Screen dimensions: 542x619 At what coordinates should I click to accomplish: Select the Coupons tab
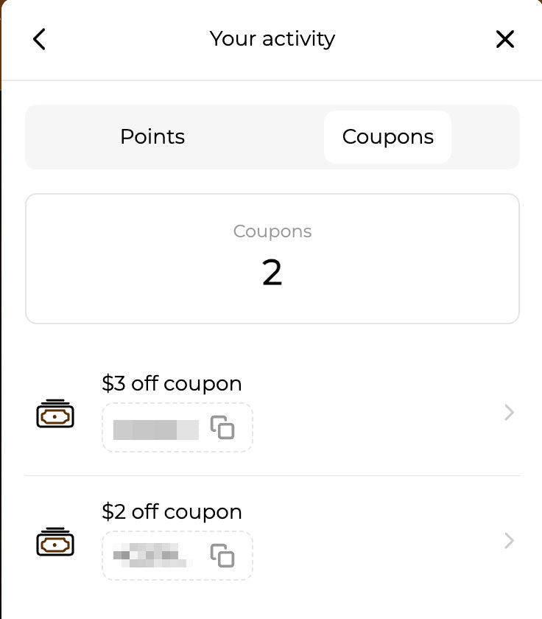tap(388, 137)
